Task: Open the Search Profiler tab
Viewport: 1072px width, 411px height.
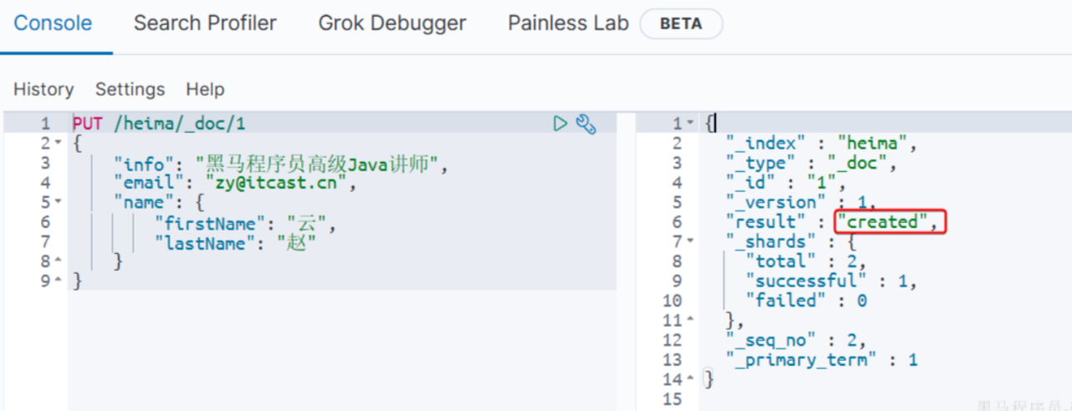Action: coord(205,23)
